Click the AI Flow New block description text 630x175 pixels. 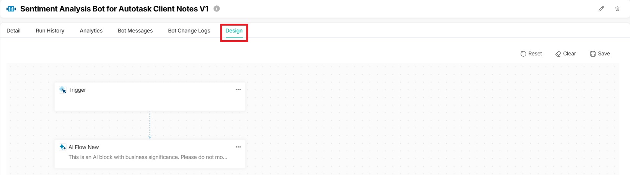[x=148, y=157]
